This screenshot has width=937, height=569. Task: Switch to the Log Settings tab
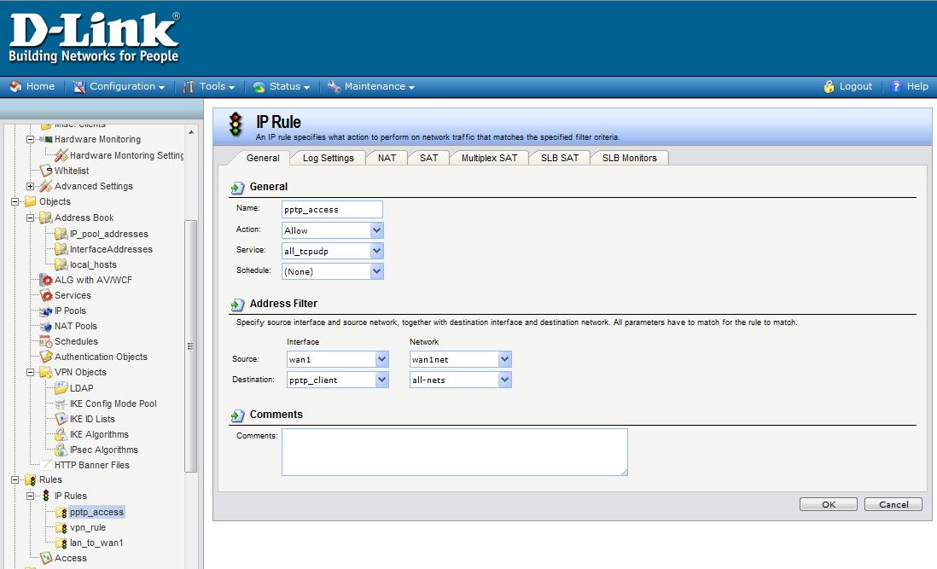click(328, 158)
